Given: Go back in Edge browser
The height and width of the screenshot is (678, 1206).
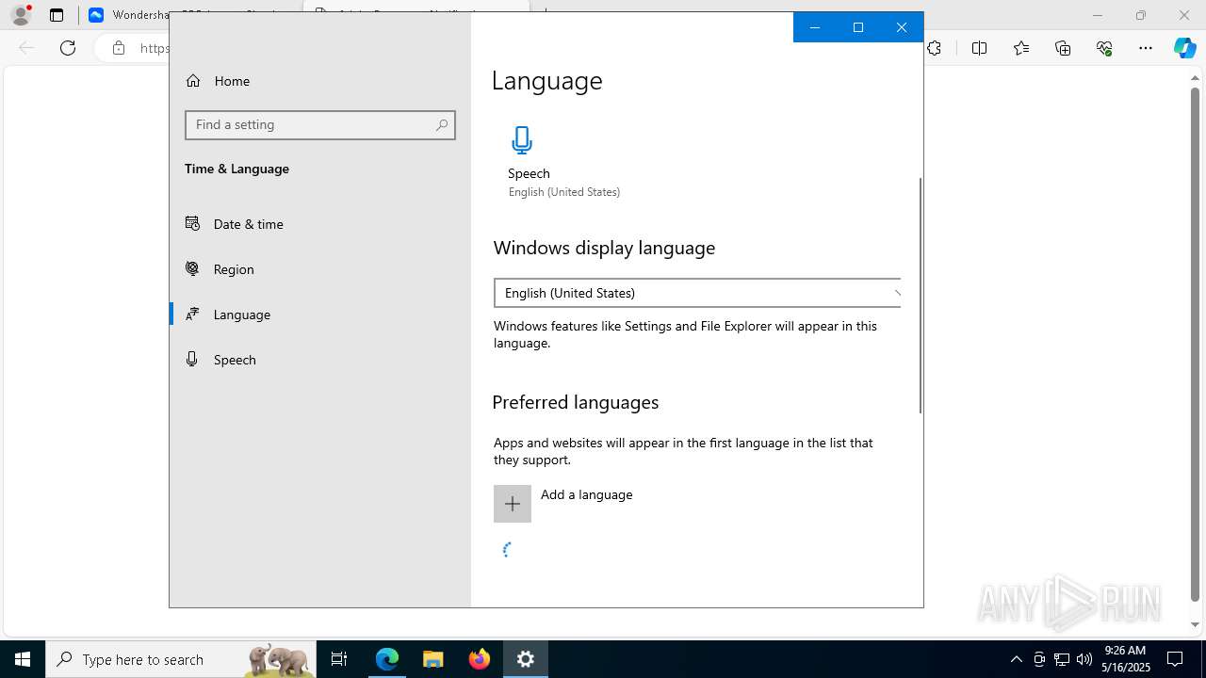Looking at the screenshot, I should (x=26, y=48).
